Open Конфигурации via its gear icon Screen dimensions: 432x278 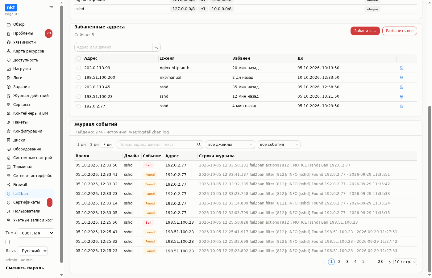tap(9, 131)
